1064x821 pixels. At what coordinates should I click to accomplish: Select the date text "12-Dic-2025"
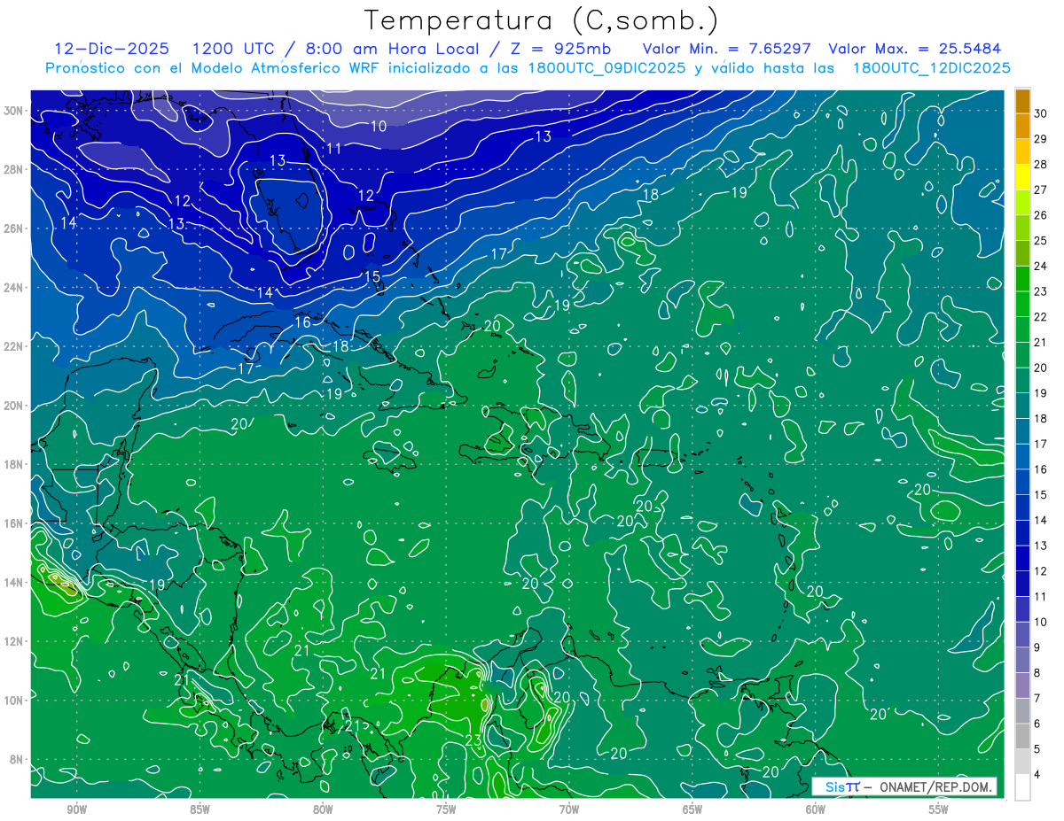point(112,49)
